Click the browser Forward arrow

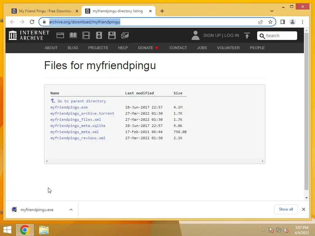[22, 22]
